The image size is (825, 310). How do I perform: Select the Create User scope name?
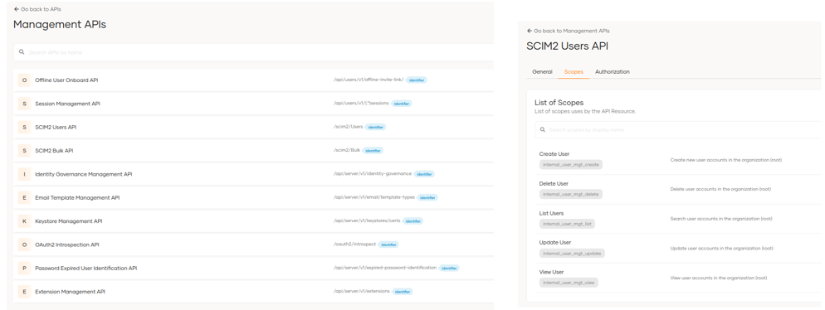[x=554, y=154]
